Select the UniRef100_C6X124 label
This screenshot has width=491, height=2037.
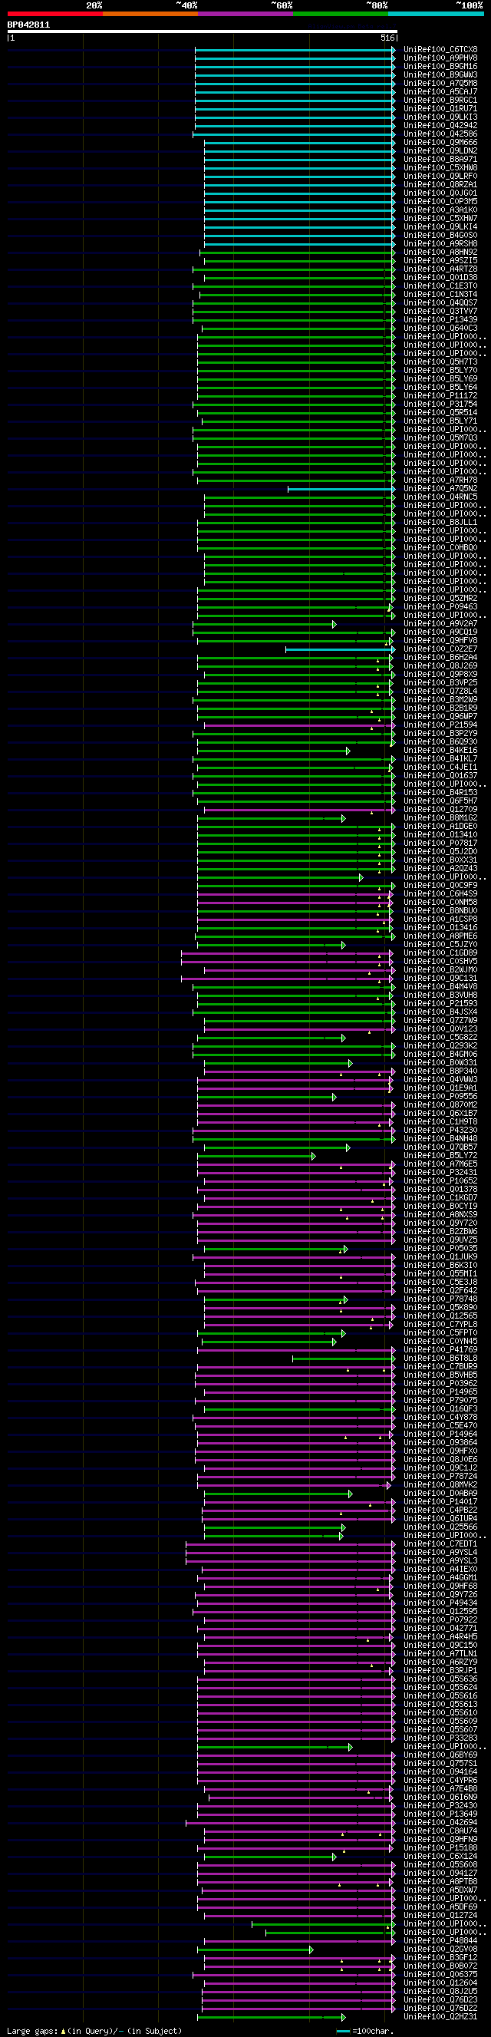coord(440,1857)
